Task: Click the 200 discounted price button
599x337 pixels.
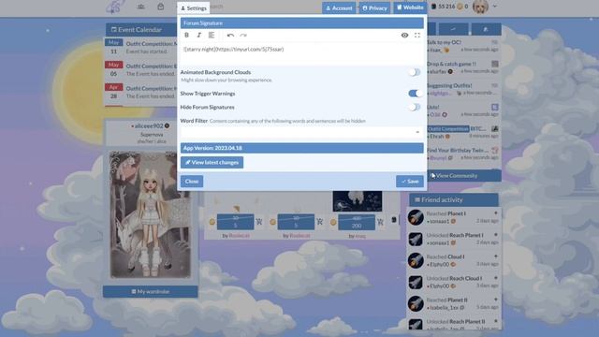Action: [x=357, y=222]
